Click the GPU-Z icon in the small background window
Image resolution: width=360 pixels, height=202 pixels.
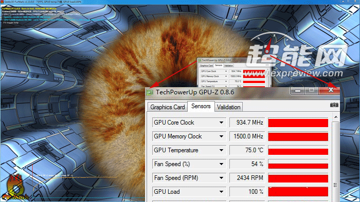pyautogui.click(x=200, y=60)
